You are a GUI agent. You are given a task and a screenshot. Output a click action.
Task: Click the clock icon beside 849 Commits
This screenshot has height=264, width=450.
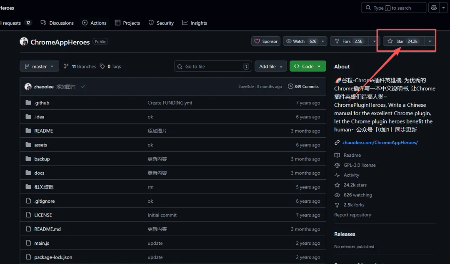290,86
